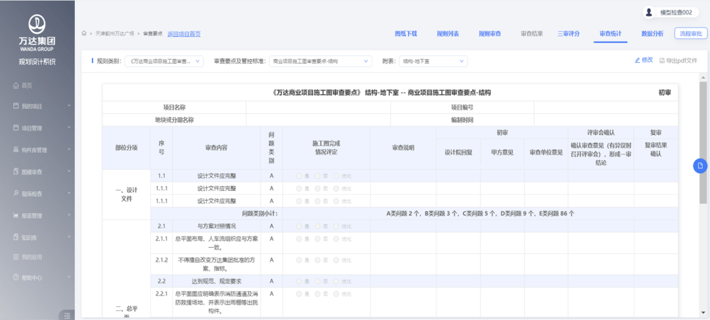Viewport: 710px width, 320px height.
Task: Click the 模型检查002 username
Action: click(676, 12)
